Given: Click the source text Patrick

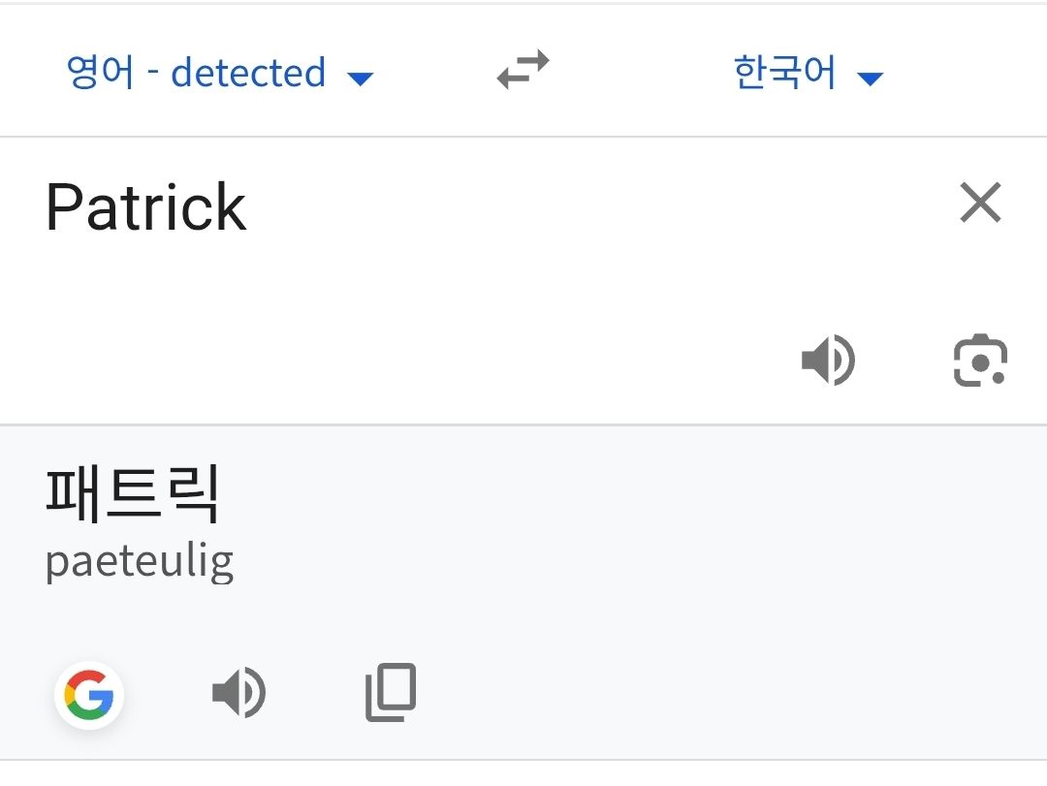Looking at the screenshot, I should 145,206.
